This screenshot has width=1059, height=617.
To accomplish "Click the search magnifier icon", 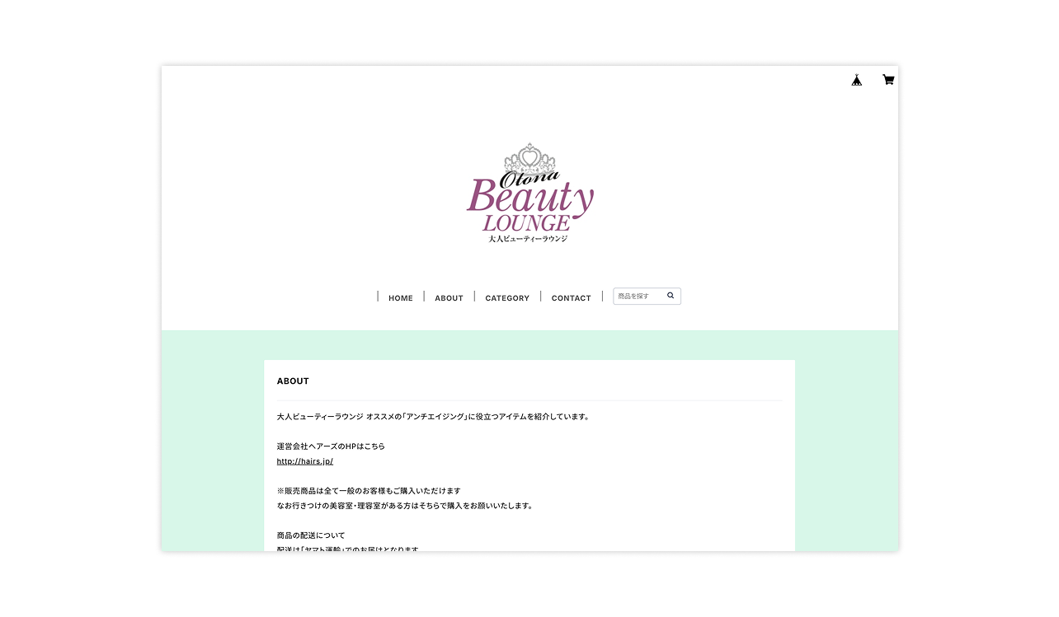I will (x=671, y=296).
